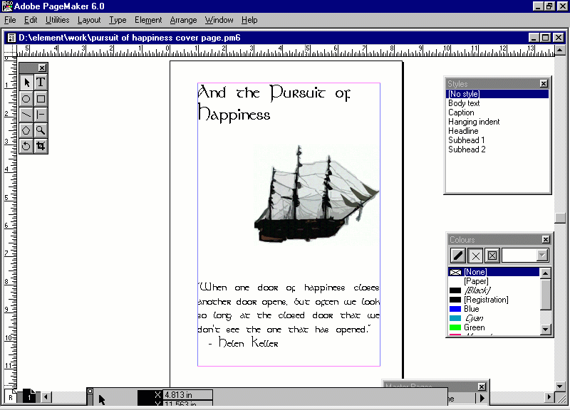Select the diagonal Line tool
This screenshot has height=410, width=570.
click(26, 115)
